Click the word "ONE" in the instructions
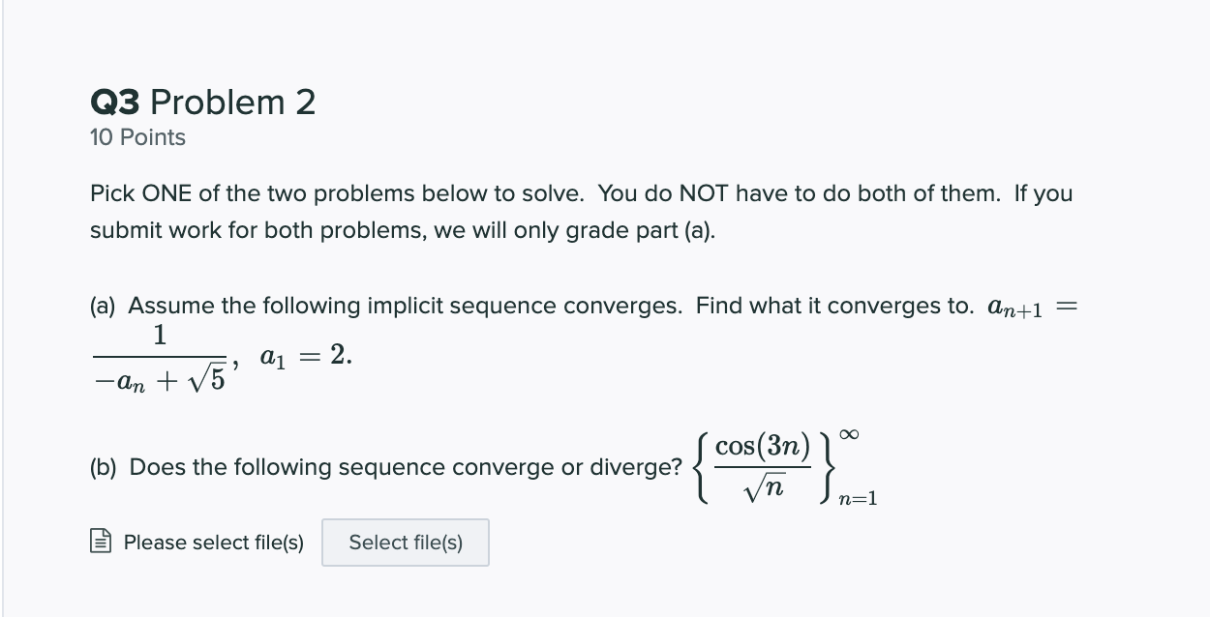The width and height of the screenshot is (1210, 617). click(166, 193)
